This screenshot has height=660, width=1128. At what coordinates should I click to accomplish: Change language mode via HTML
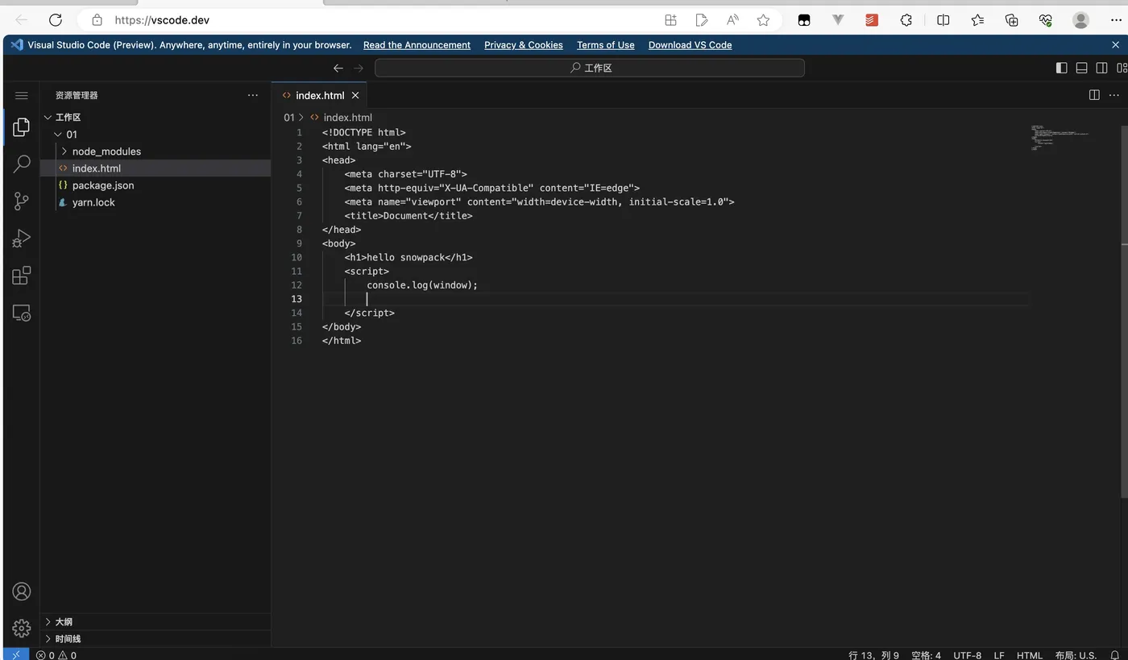click(x=1030, y=655)
